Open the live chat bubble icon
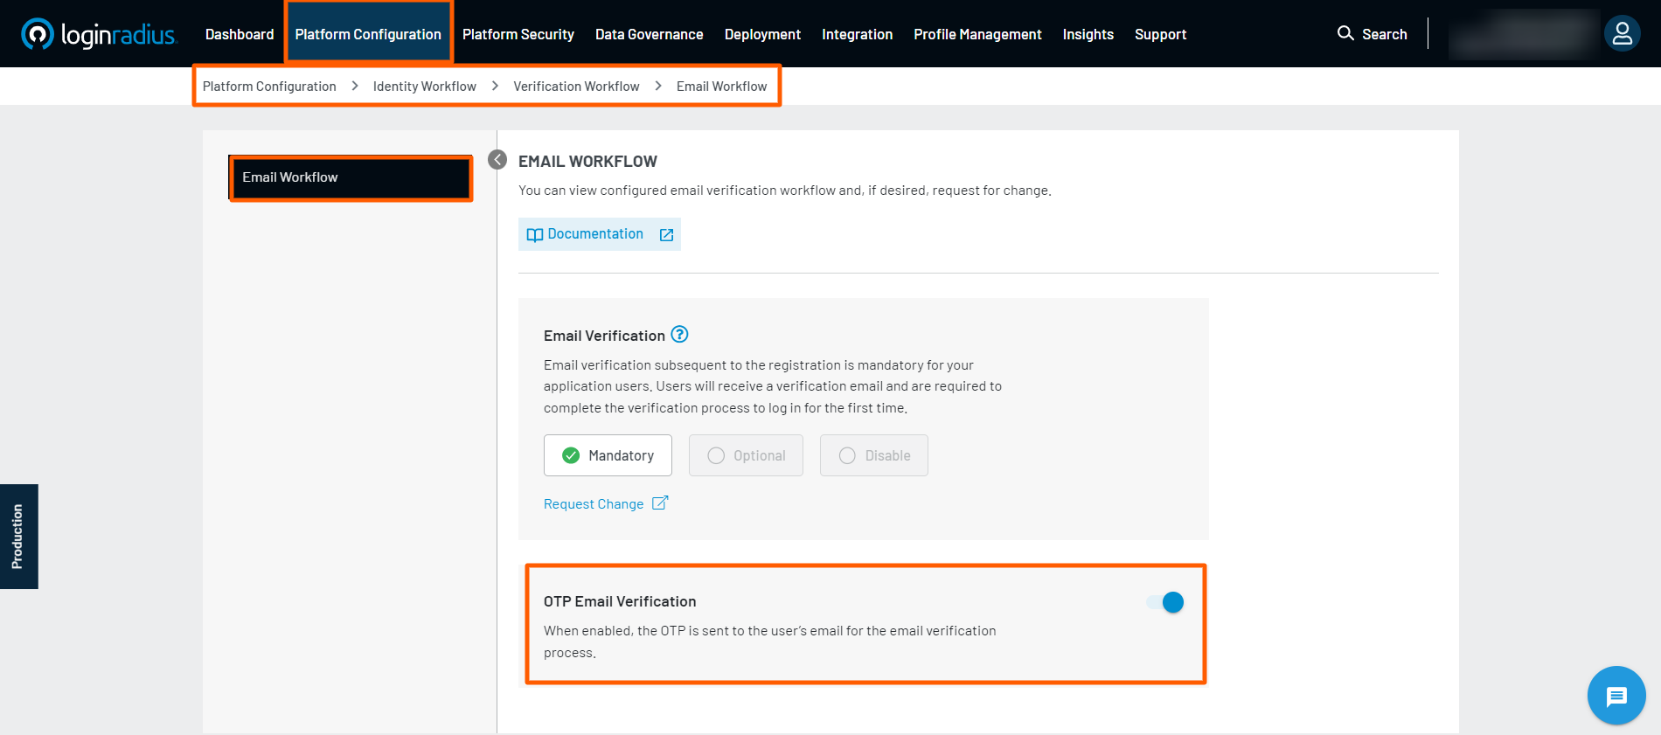Viewport: 1661px width, 735px height. (1616, 696)
